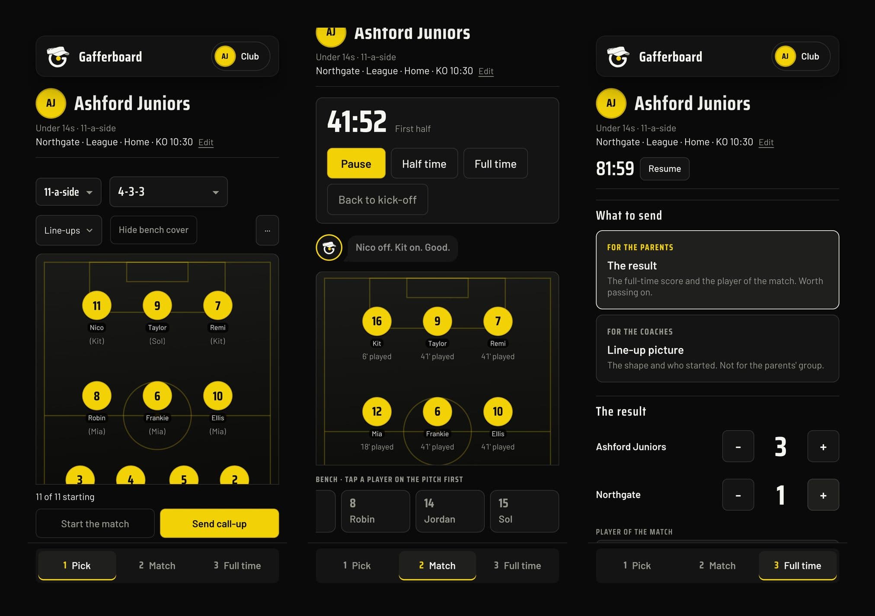
Task: Tap player 7 Remi with 41' played
Action: click(498, 321)
